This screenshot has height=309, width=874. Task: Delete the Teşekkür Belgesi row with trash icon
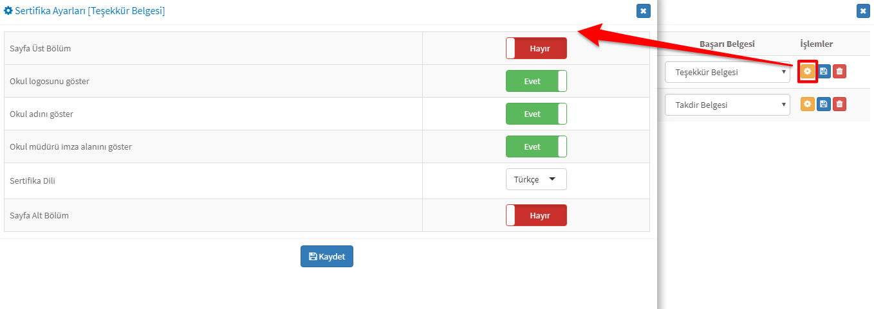coord(839,71)
